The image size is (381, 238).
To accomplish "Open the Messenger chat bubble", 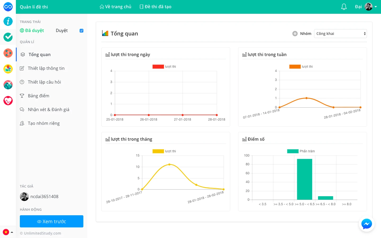I will click(x=367, y=224).
